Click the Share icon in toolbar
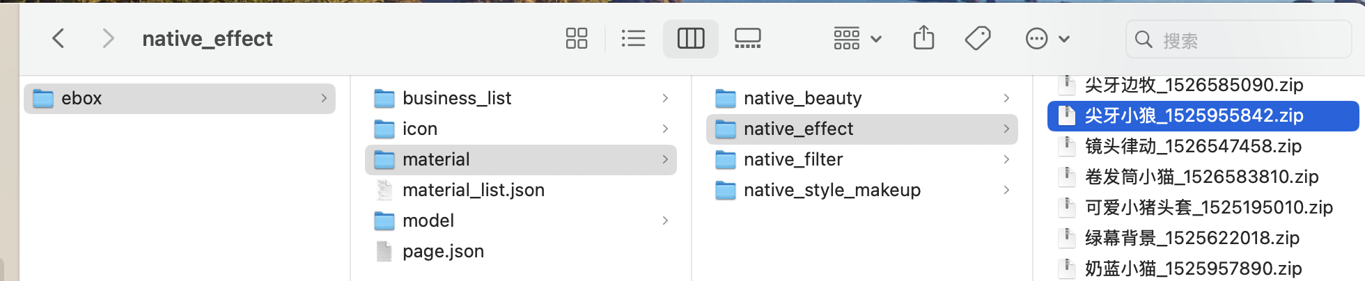Image resolution: width=1365 pixels, height=281 pixels. (923, 38)
